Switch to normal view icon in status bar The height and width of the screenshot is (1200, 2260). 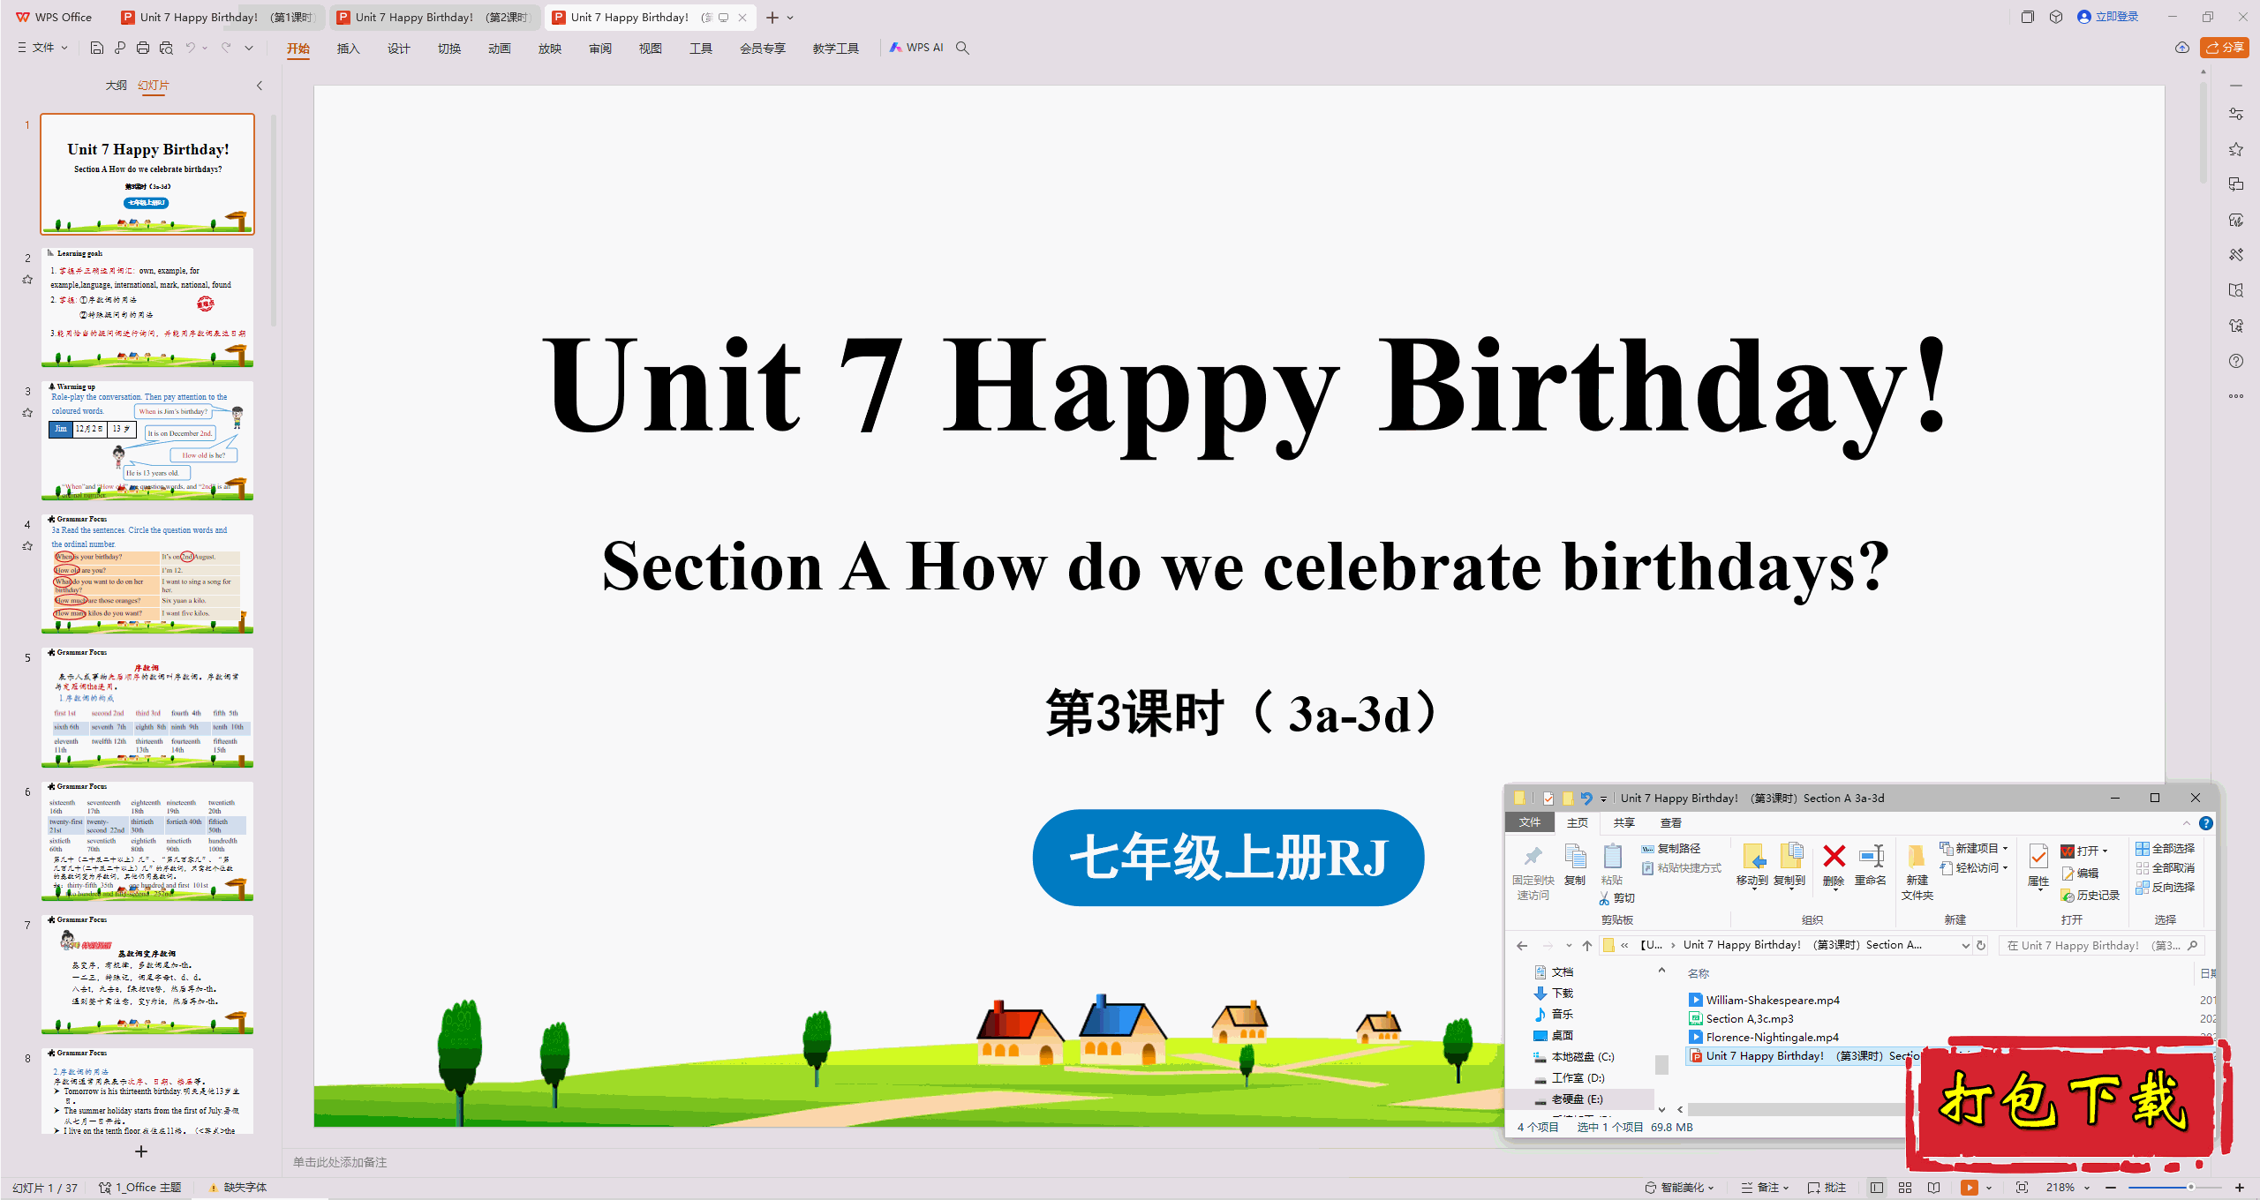coord(1877,1188)
